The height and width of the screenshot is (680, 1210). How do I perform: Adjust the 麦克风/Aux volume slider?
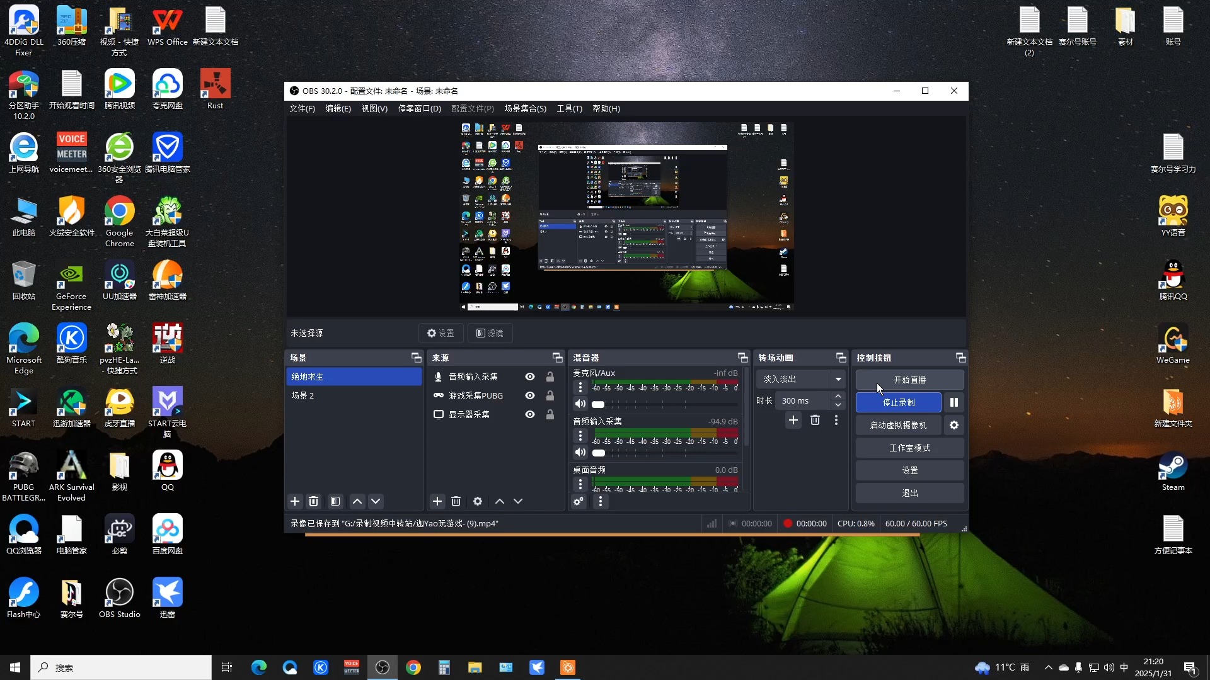tap(665, 404)
